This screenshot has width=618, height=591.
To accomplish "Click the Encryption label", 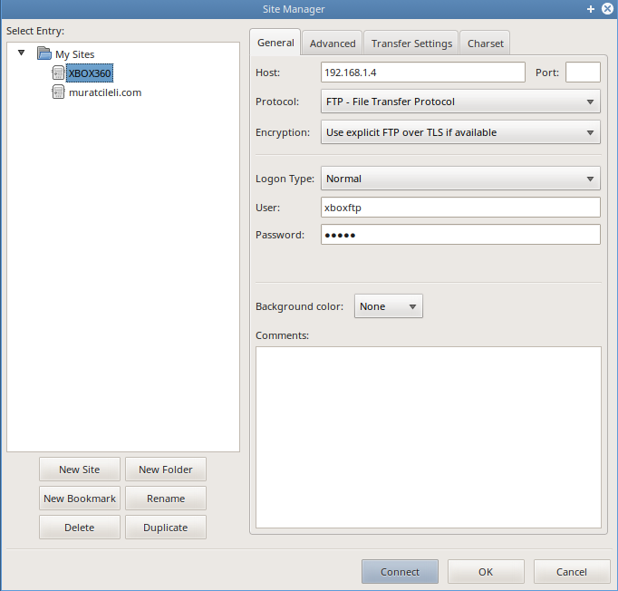I will [283, 132].
